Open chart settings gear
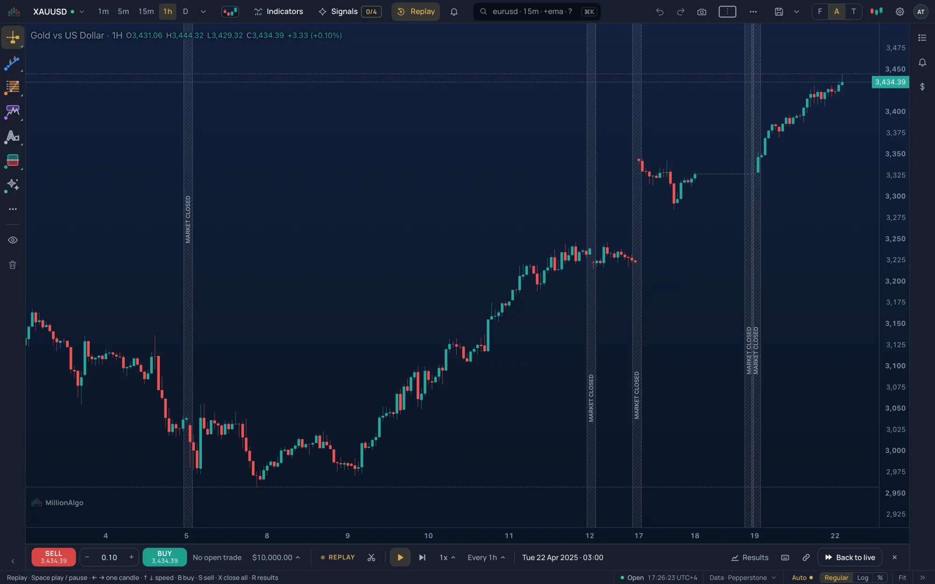Screen dimensions: 935x584 coord(900,12)
